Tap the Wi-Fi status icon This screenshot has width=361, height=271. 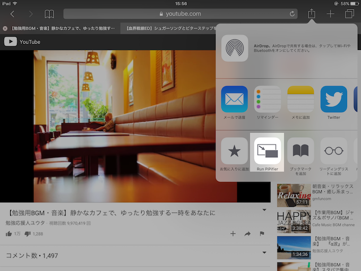(x=15, y=4)
